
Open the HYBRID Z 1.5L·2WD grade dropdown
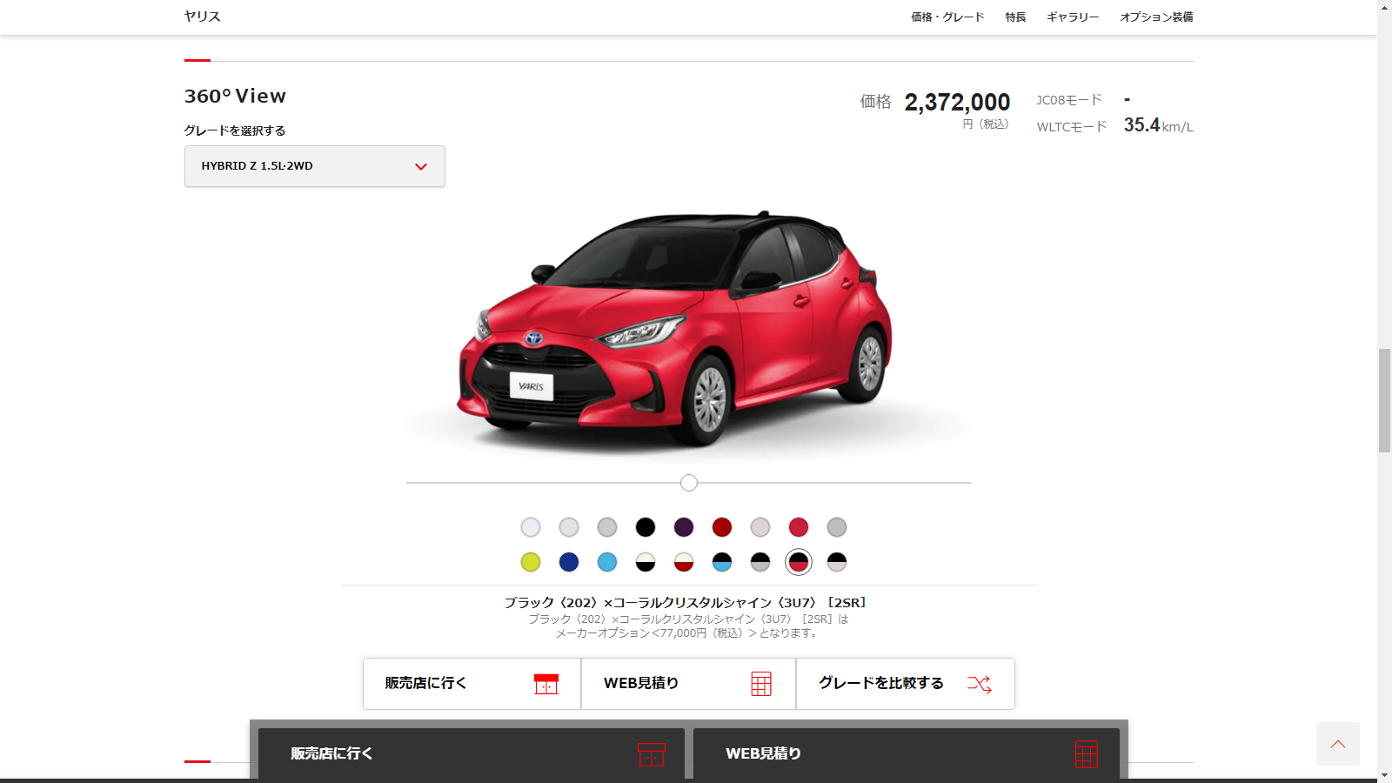[314, 166]
